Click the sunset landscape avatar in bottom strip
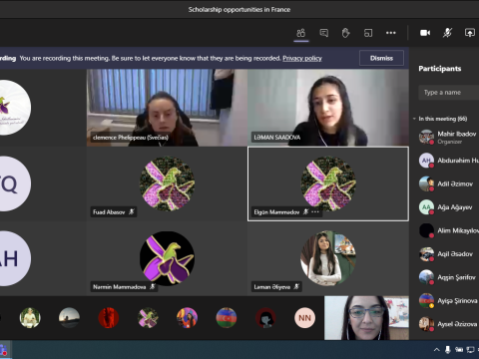 pos(69,318)
